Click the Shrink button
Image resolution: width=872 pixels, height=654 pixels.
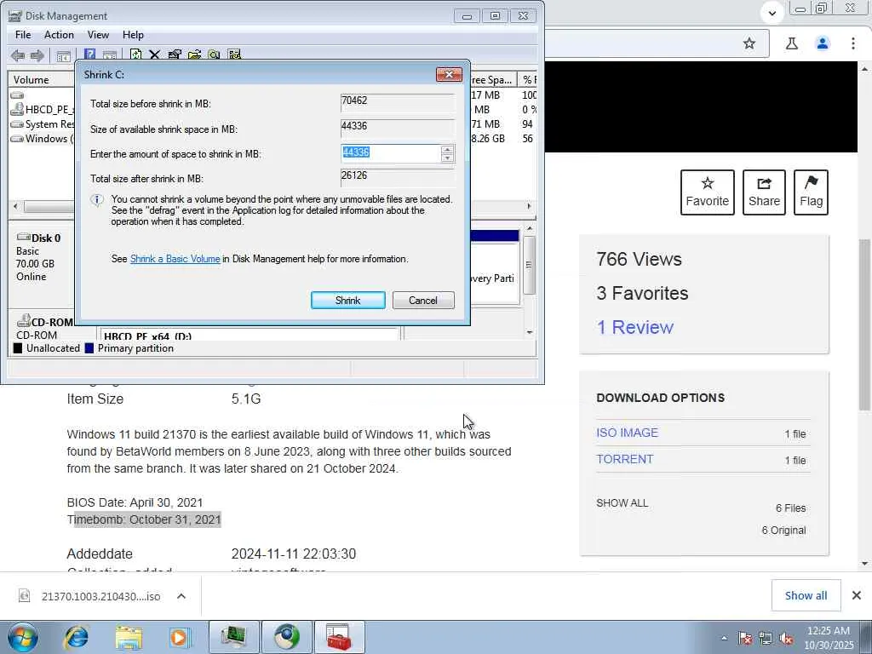[x=348, y=301]
